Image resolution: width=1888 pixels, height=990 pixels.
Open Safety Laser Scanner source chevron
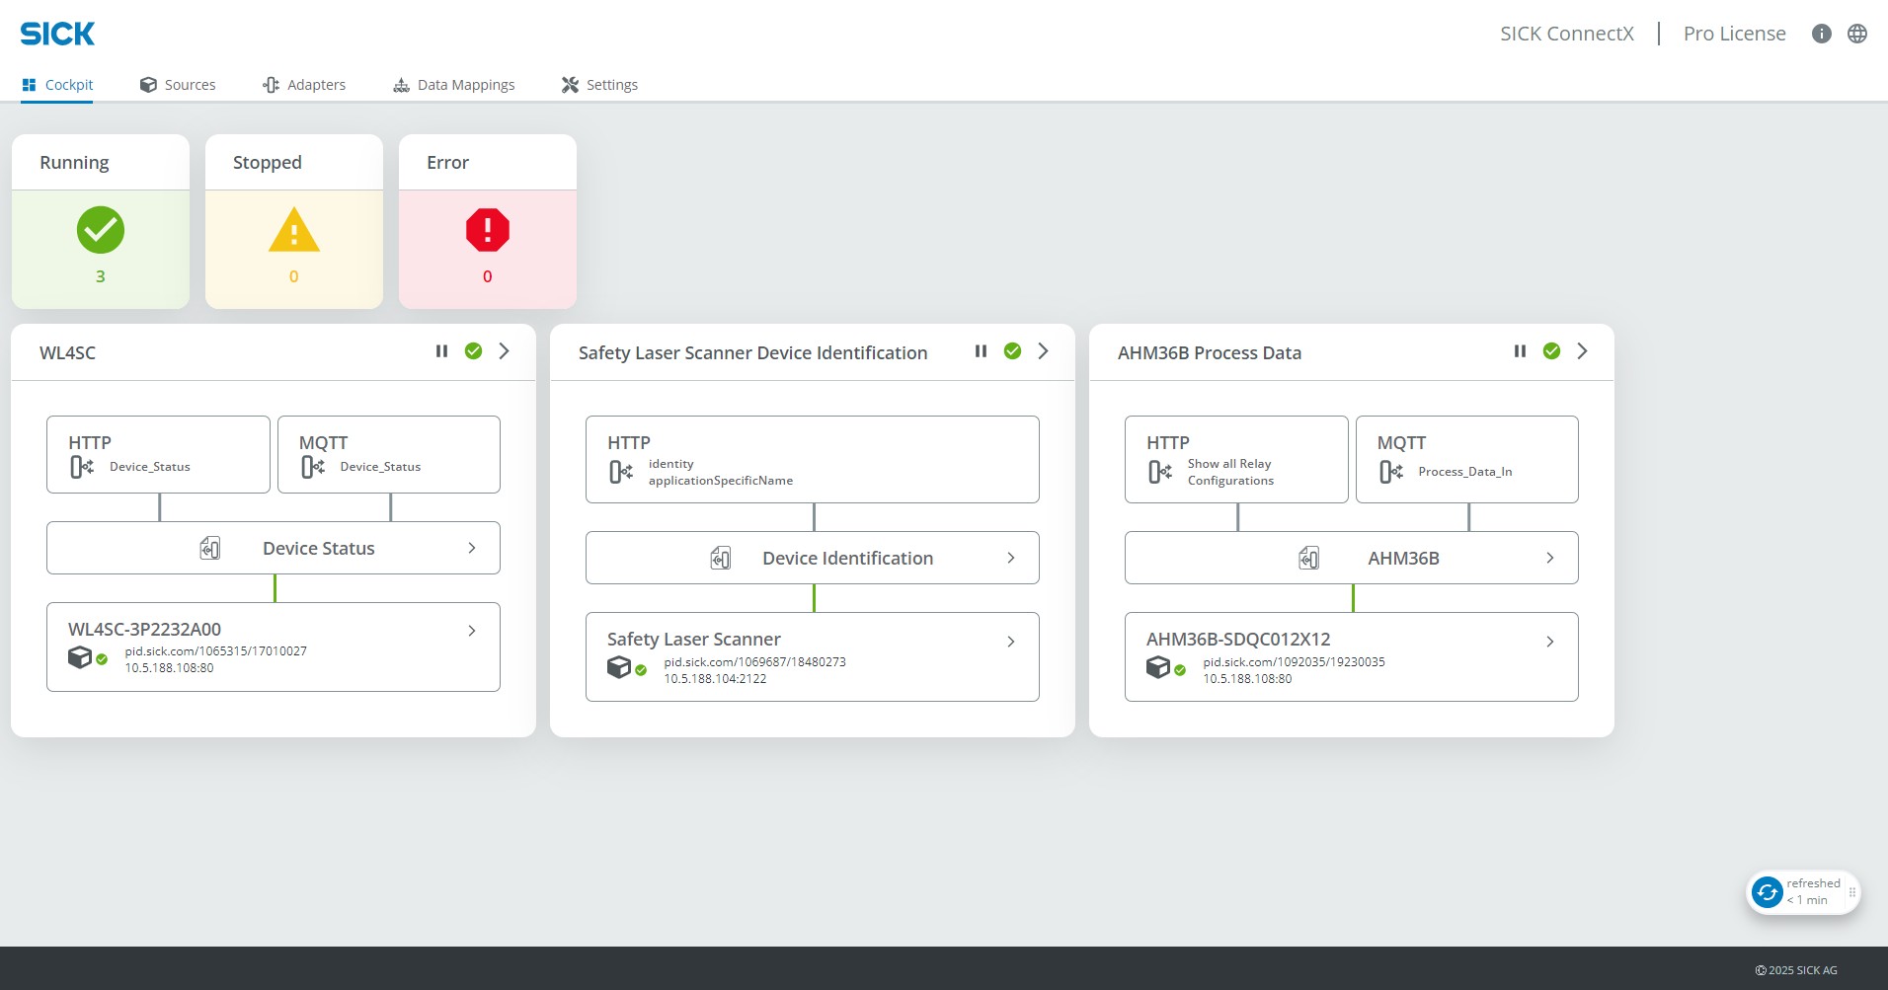pos(1011,642)
